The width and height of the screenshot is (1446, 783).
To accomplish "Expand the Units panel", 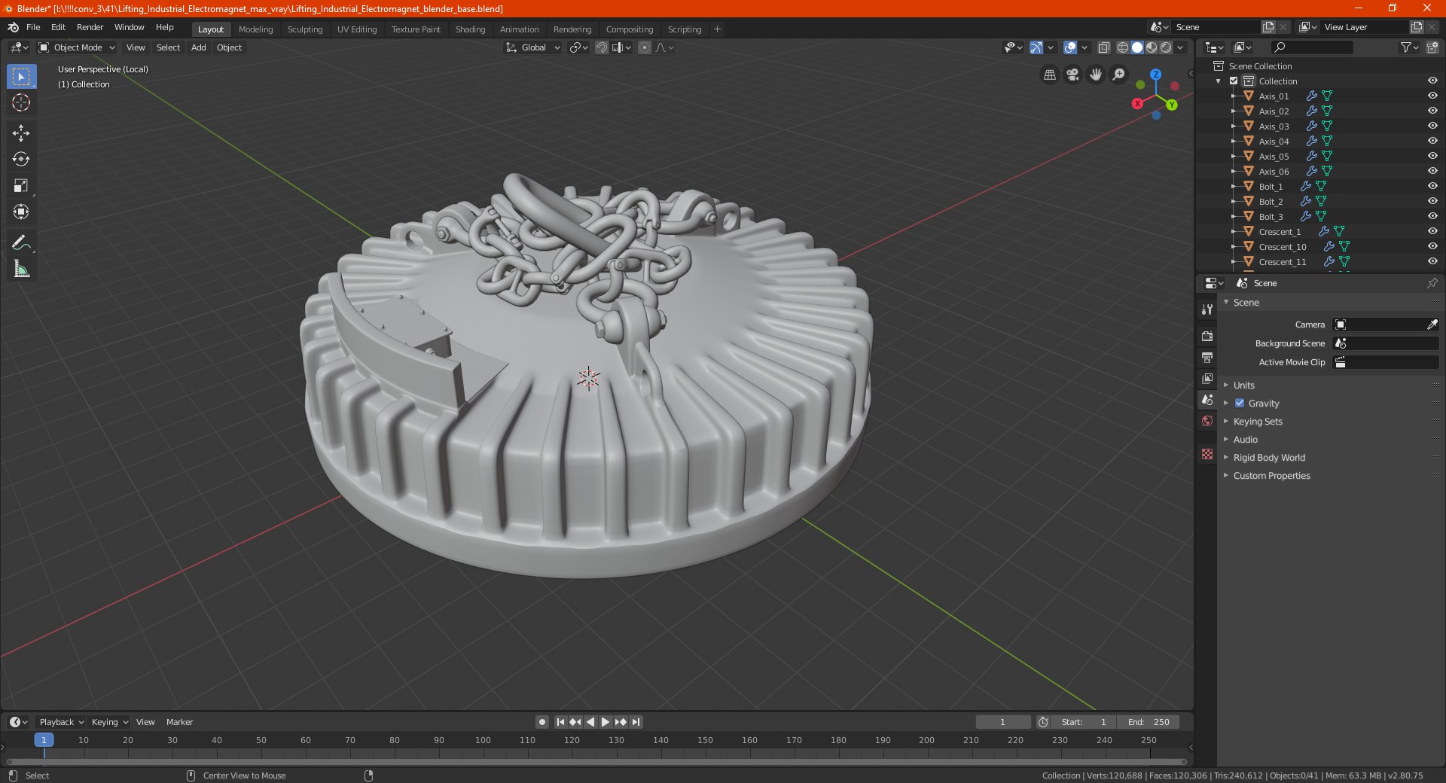I will tap(1243, 385).
